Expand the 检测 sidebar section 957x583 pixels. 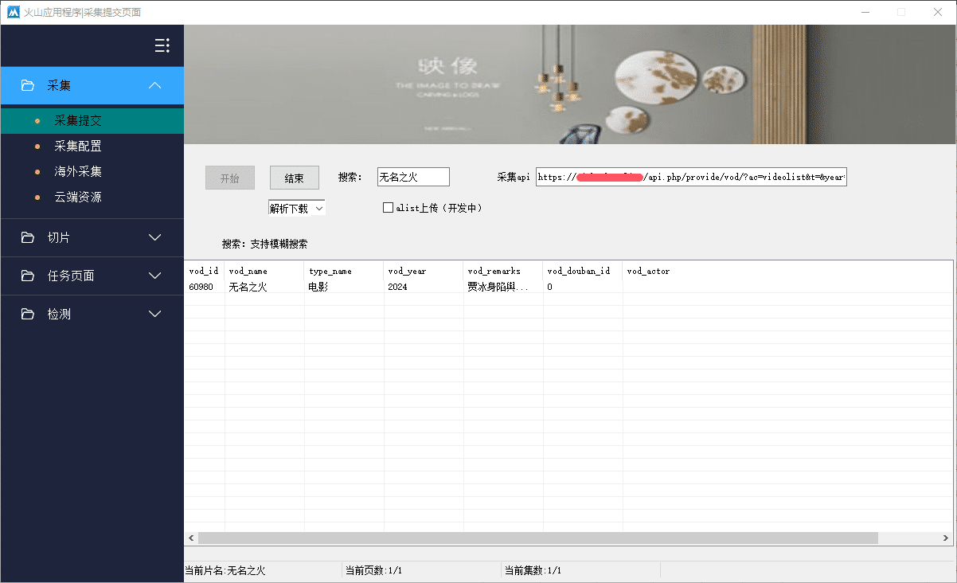[155, 314]
